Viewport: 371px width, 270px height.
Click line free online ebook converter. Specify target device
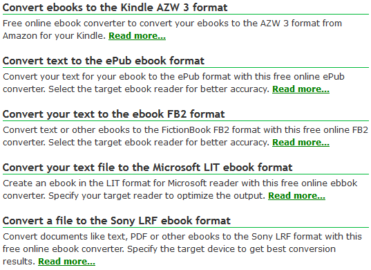click(169, 249)
